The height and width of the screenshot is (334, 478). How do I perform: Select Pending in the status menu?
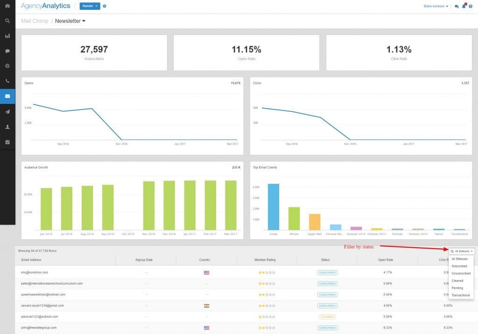point(457,288)
